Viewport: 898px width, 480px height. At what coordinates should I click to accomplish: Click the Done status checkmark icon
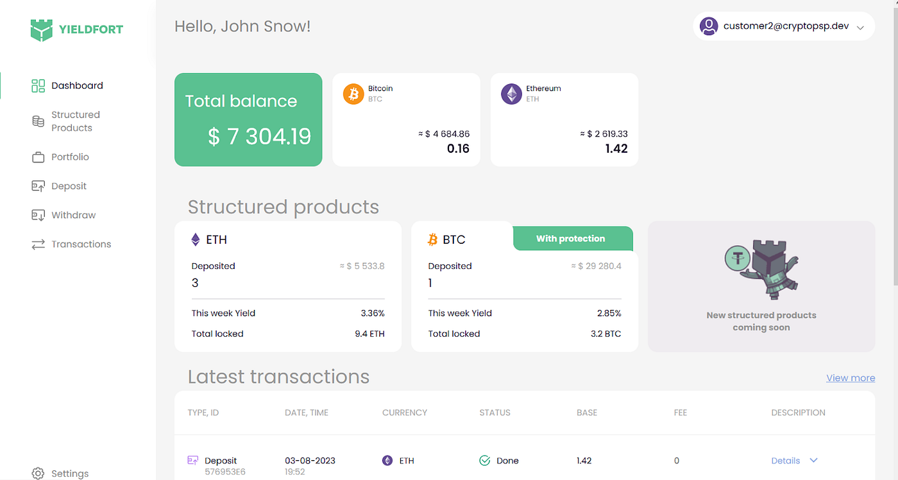pos(485,460)
